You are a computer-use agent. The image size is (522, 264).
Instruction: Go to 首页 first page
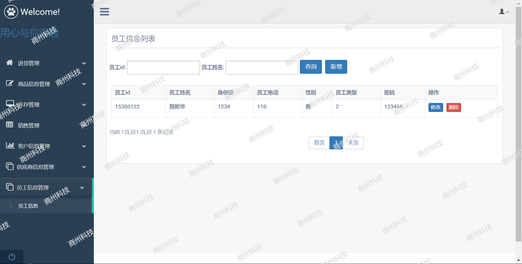pyautogui.click(x=319, y=143)
